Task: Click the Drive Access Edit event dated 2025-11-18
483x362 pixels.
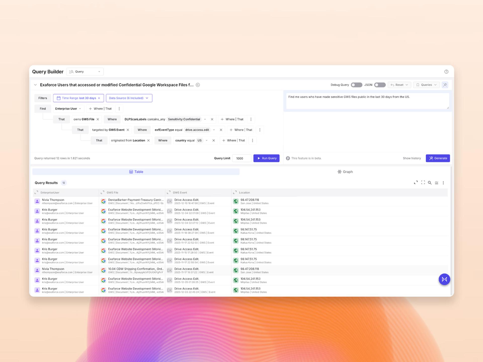Action: 198,231
